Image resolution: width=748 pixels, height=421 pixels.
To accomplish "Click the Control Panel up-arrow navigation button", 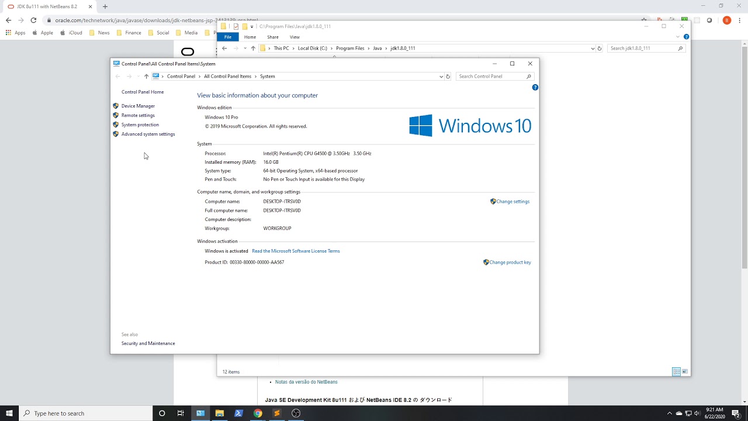I will click(146, 76).
